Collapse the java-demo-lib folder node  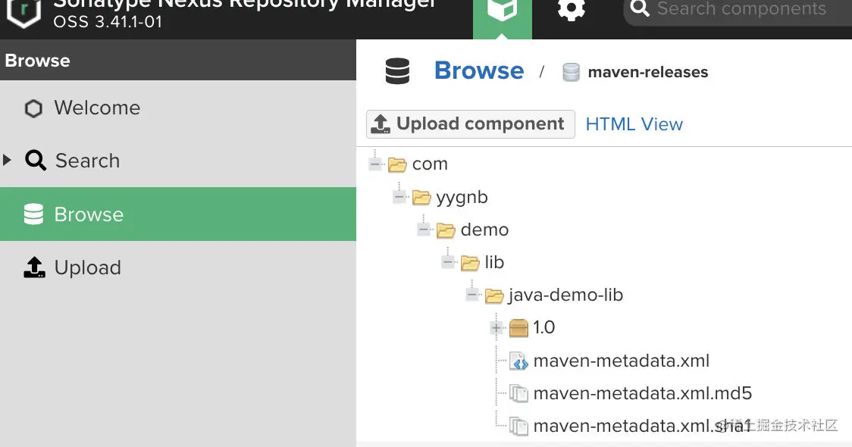(x=472, y=295)
